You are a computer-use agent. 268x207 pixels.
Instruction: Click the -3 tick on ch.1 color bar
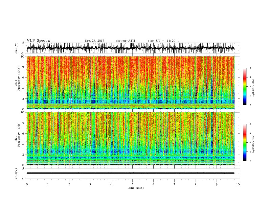[x=250, y=68]
